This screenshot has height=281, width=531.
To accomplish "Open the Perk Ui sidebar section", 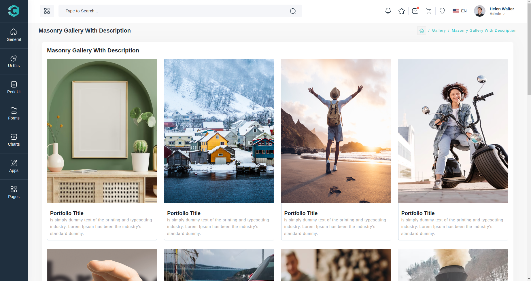I will (14, 88).
